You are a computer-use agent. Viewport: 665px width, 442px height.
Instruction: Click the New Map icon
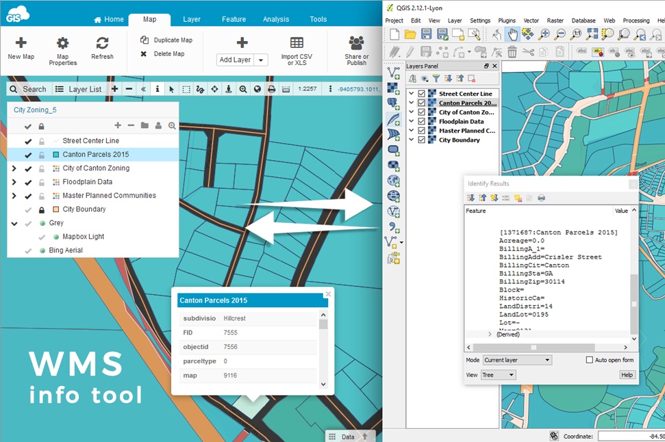pyautogui.click(x=21, y=42)
